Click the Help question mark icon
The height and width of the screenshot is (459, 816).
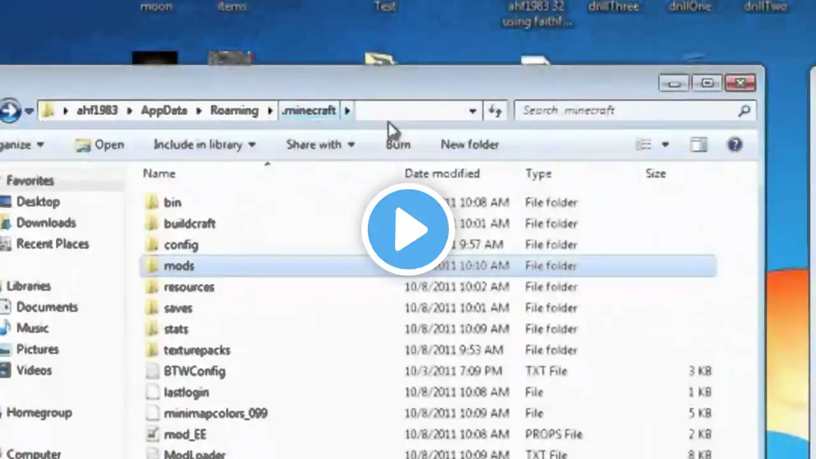[x=735, y=145]
